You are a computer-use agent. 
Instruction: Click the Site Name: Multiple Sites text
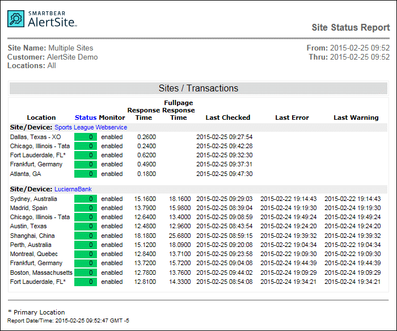click(50, 48)
